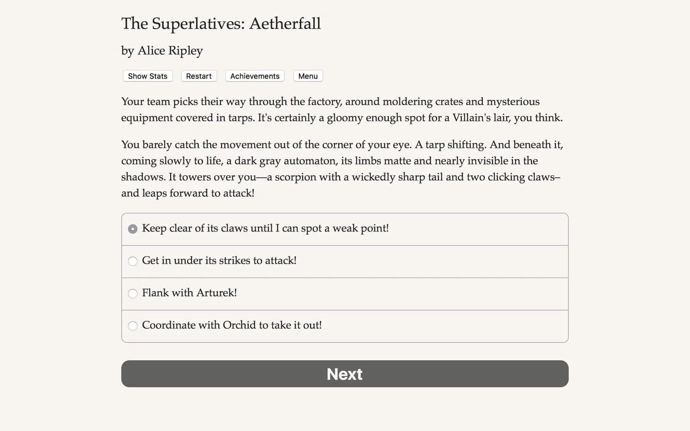Mark the second combat option's radio circle
Viewport: 690px width, 431px height.
click(x=133, y=261)
